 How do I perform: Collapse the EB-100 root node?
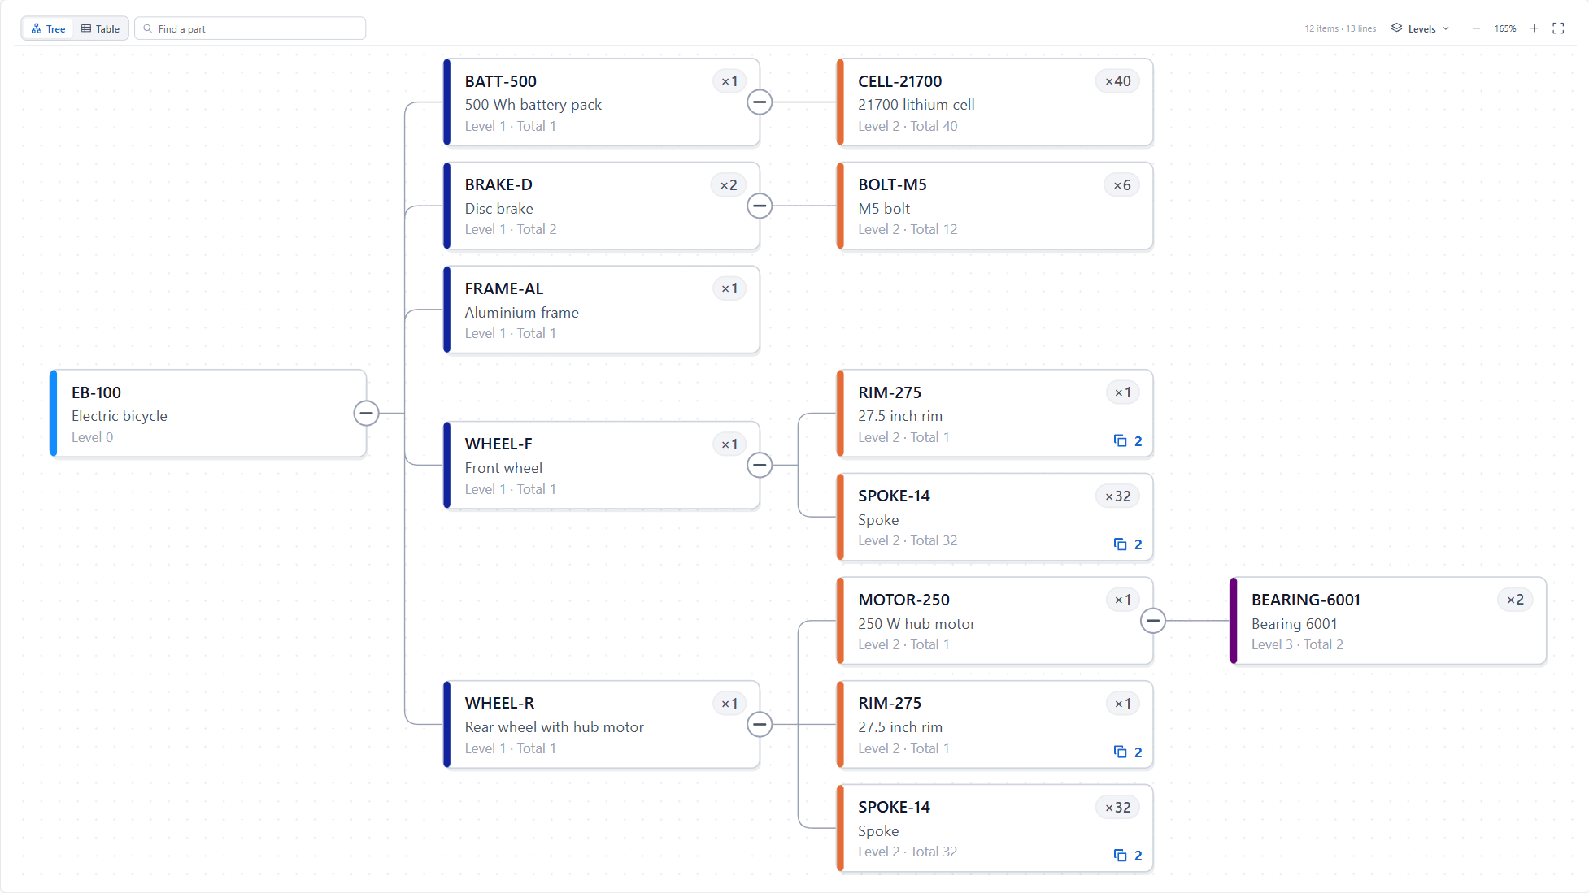[x=366, y=414]
